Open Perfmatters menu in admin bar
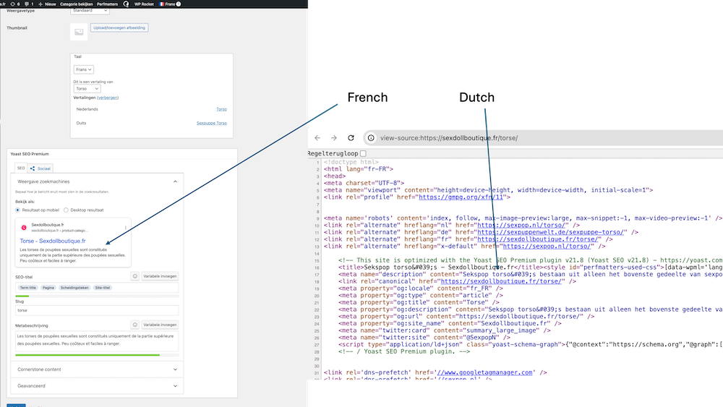723x407 pixels. point(108,4)
